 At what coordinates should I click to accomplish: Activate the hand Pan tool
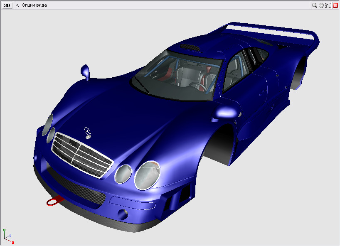[321, 5]
